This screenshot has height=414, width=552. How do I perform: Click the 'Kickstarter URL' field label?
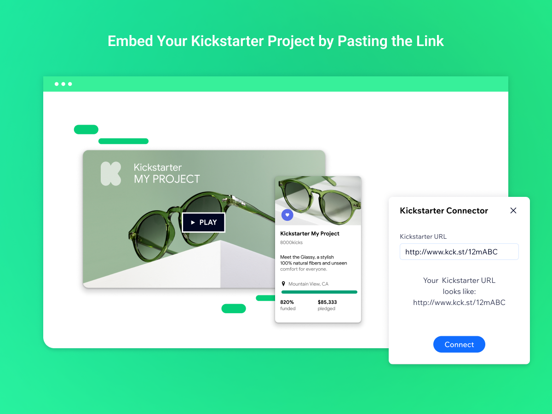click(x=423, y=236)
